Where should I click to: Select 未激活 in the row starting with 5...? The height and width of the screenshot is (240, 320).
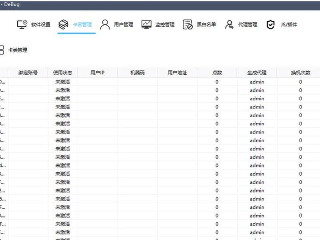click(63, 199)
